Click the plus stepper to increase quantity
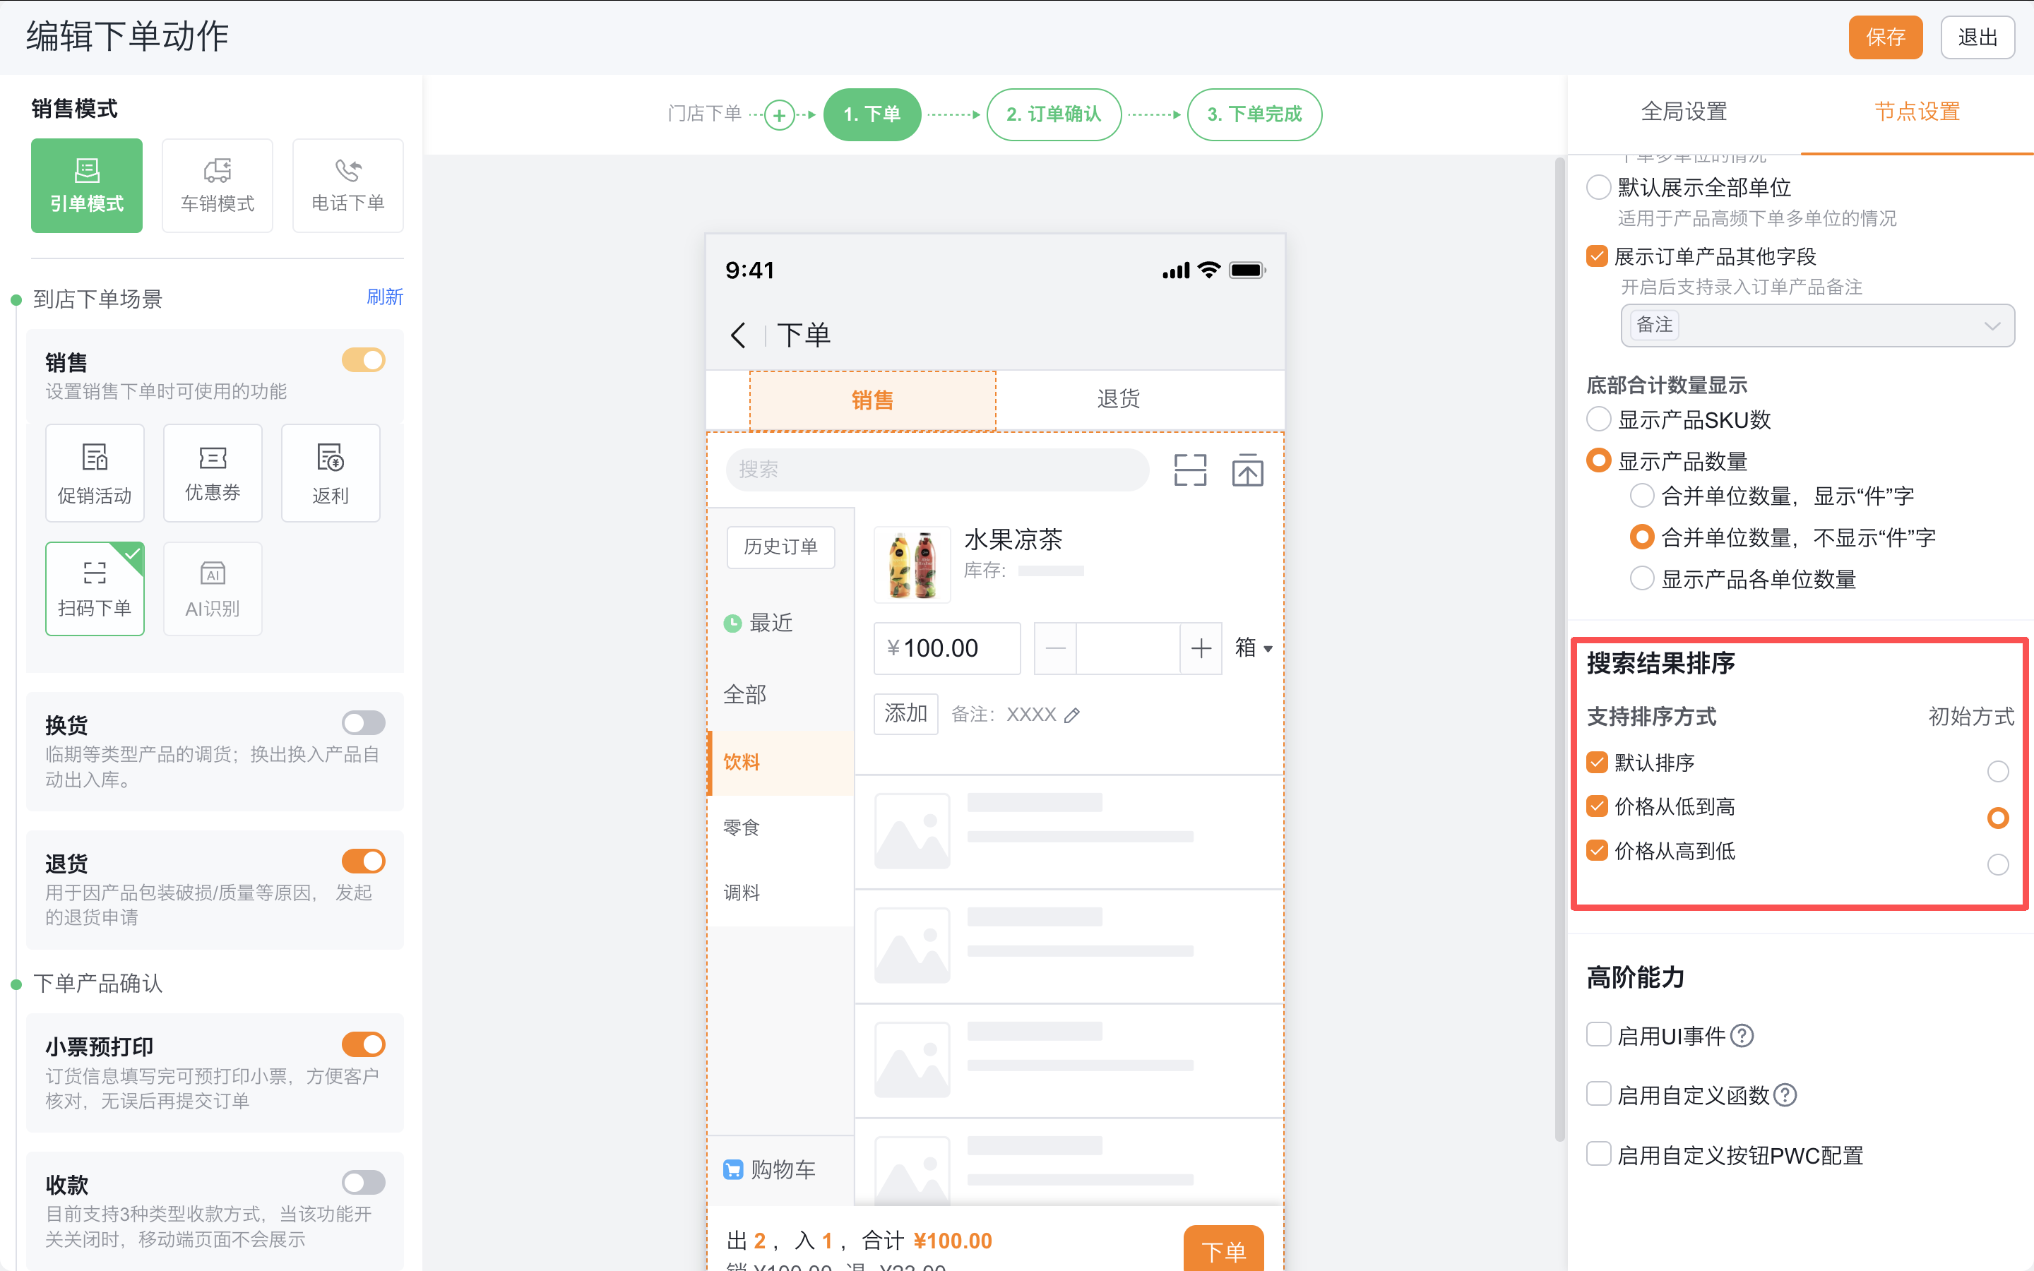The width and height of the screenshot is (2034, 1271). 1201,648
